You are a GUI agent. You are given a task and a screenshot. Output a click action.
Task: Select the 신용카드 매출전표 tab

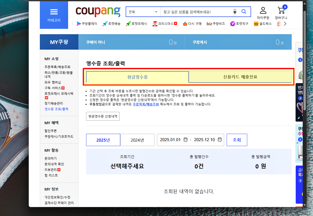[x=240, y=77]
